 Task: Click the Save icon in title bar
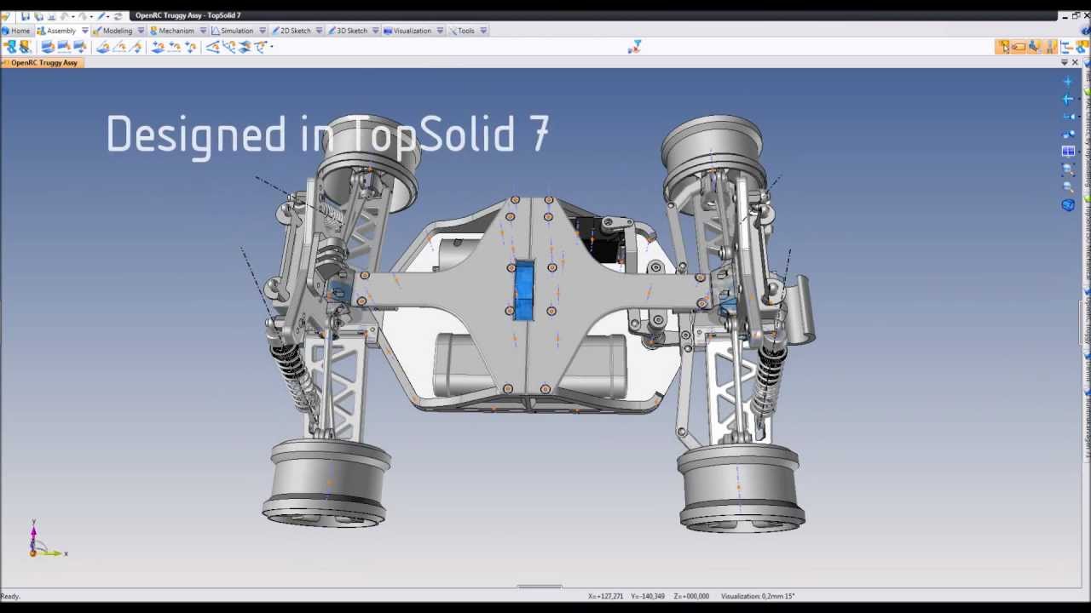26,16
